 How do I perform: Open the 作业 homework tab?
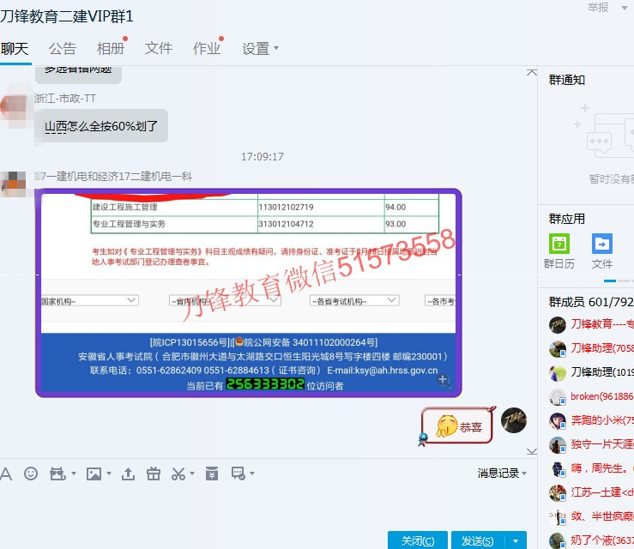[x=206, y=49]
